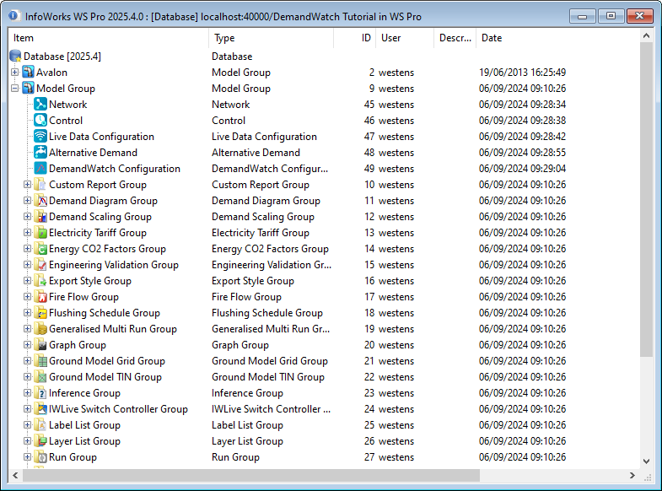Click the Demand Diagram Group folder icon
Screen dimensions: 662x491
(x=40, y=201)
